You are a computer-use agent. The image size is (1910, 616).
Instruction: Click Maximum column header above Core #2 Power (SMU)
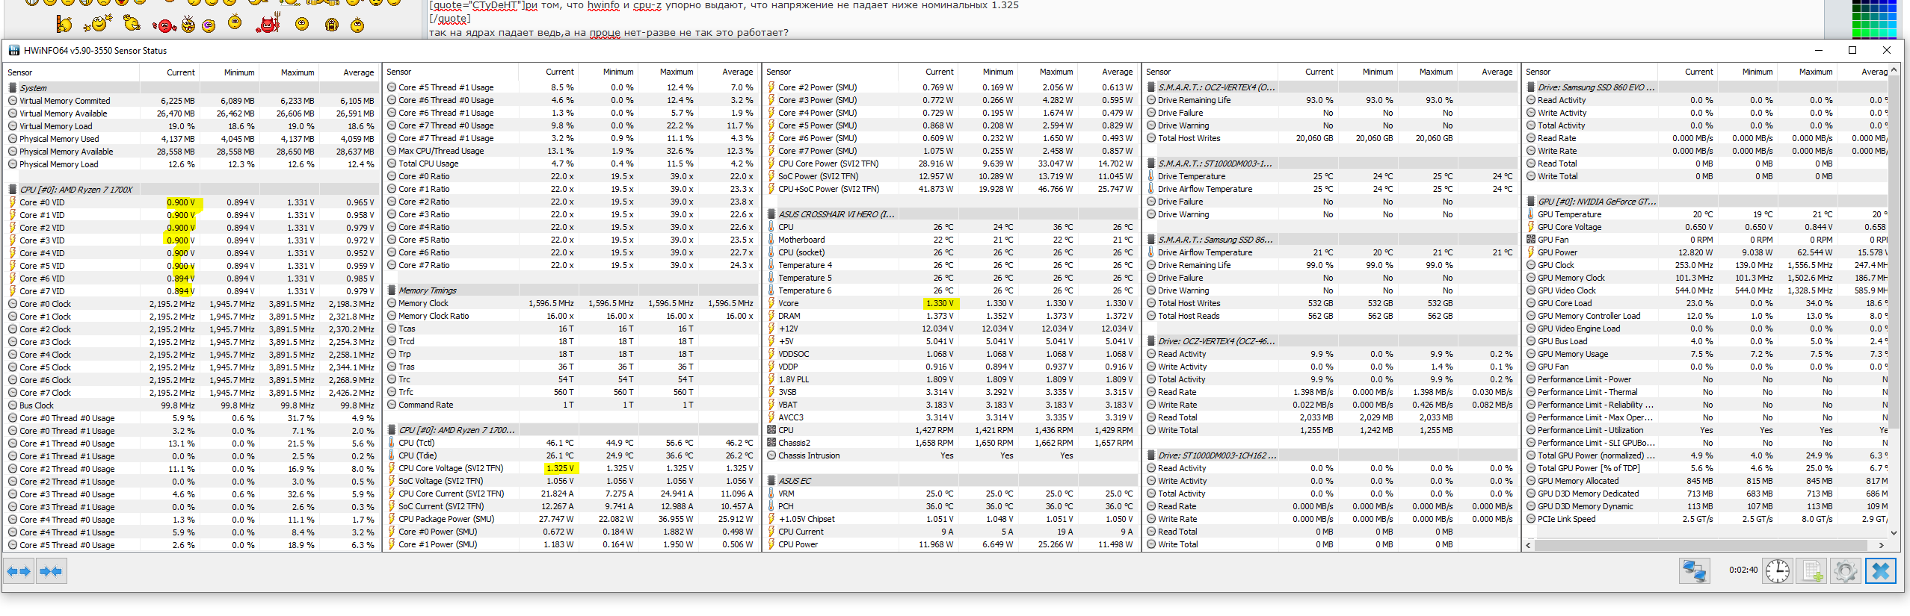(x=1048, y=72)
